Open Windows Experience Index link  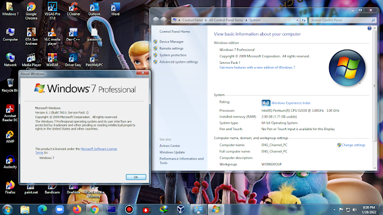[291, 103]
